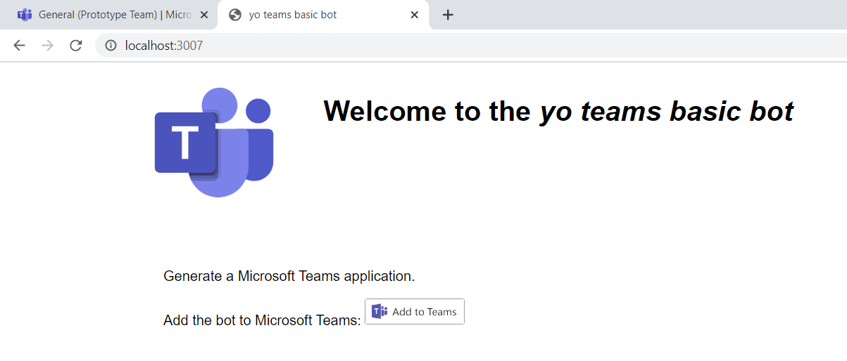Close the yo teams basic bot tab

pyautogui.click(x=415, y=15)
